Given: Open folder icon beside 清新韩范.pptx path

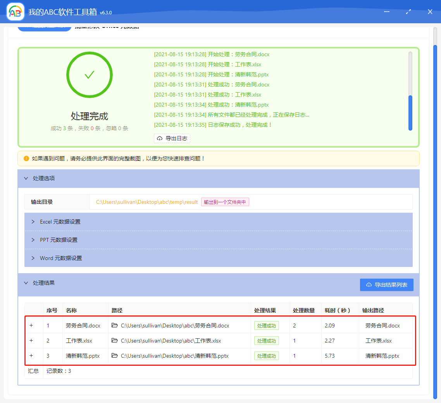Looking at the screenshot, I should (x=114, y=356).
